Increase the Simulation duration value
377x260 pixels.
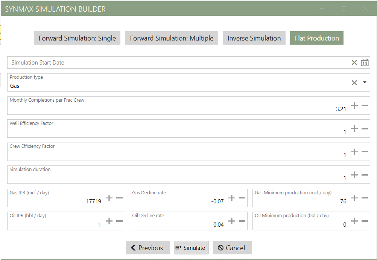pyautogui.click(x=354, y=175)
